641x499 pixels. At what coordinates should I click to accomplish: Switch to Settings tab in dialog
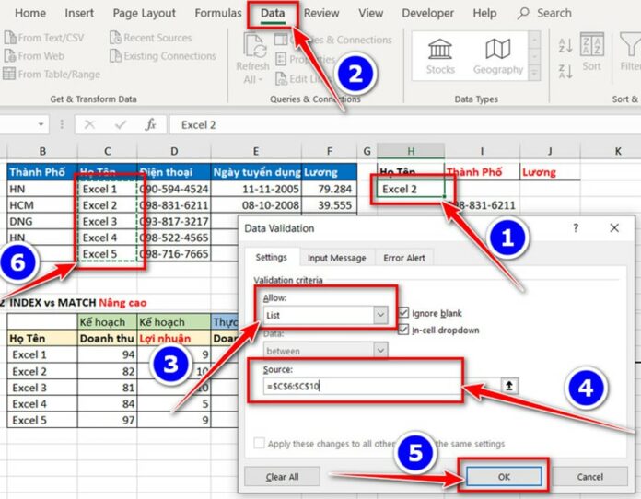pos(272,258)
